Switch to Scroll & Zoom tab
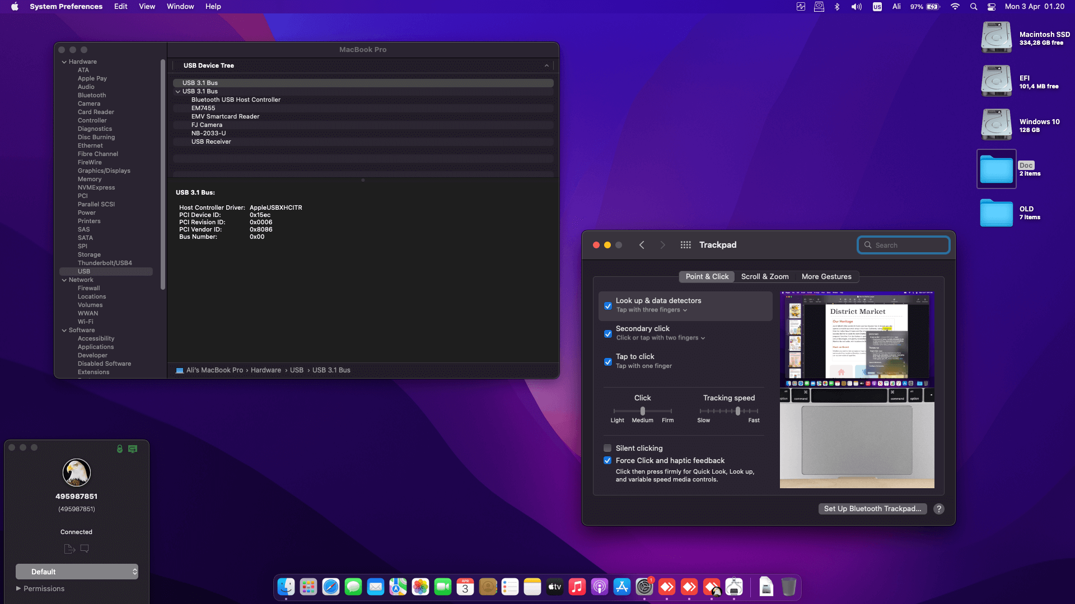The width and height of the screenshot is (1075, 604). pos(764,276)
